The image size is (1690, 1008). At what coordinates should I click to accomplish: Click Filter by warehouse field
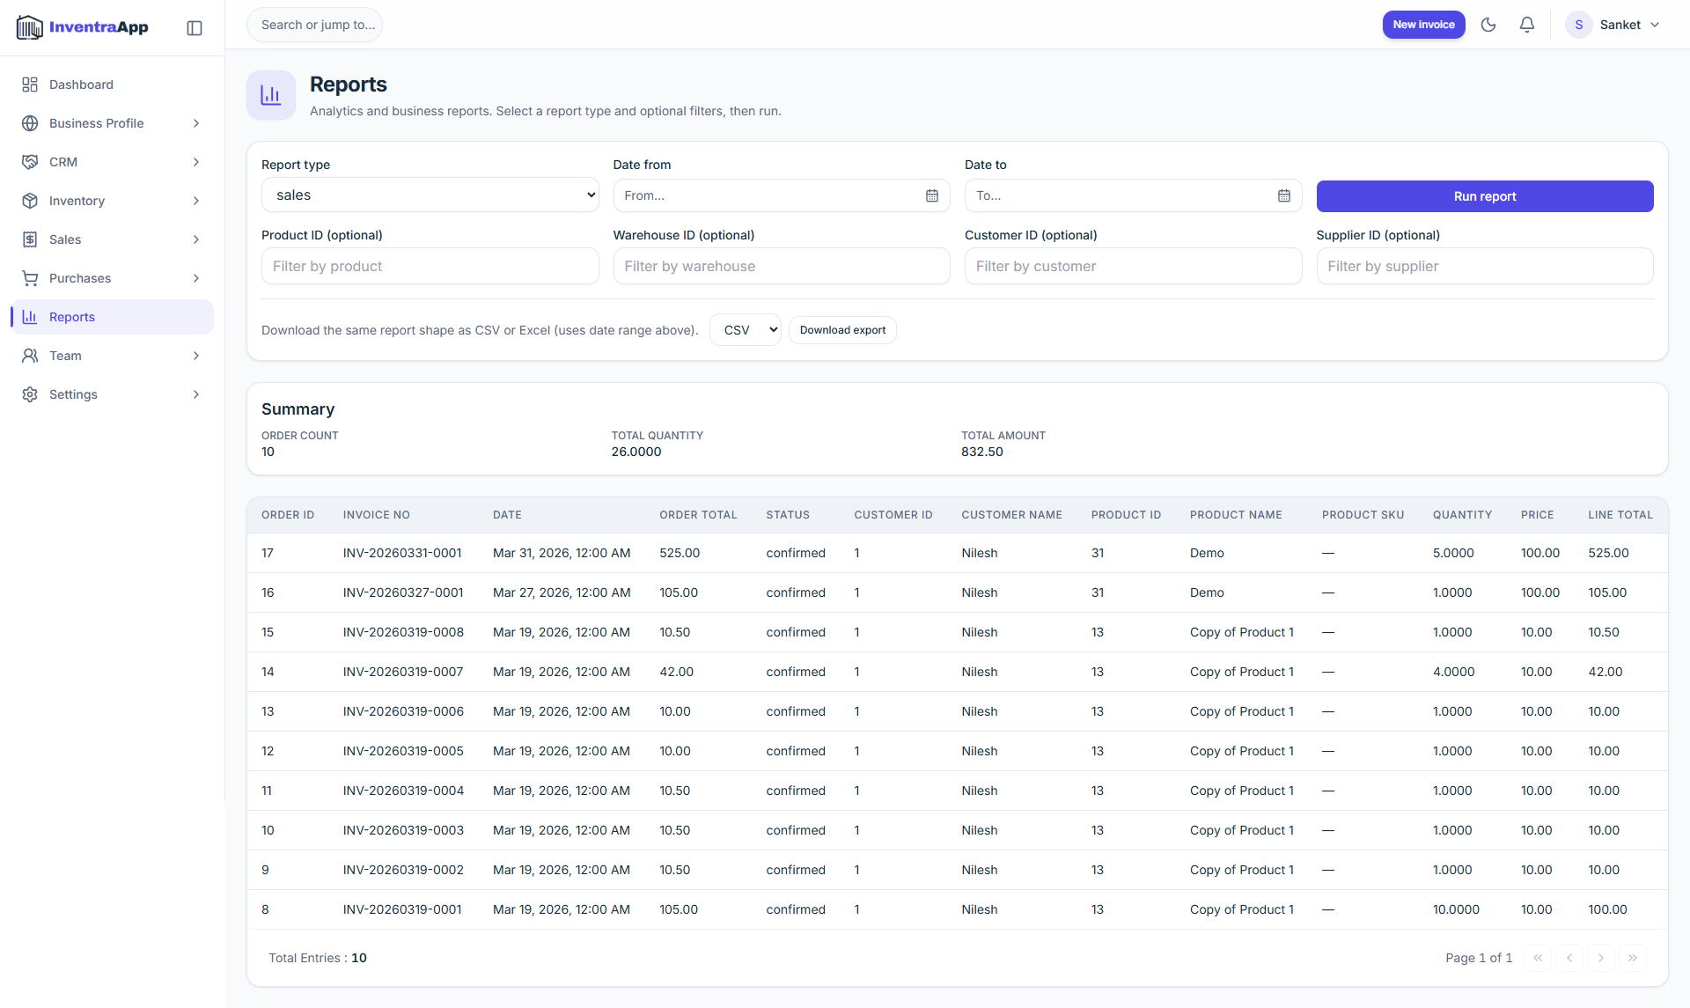pos(782,266)
